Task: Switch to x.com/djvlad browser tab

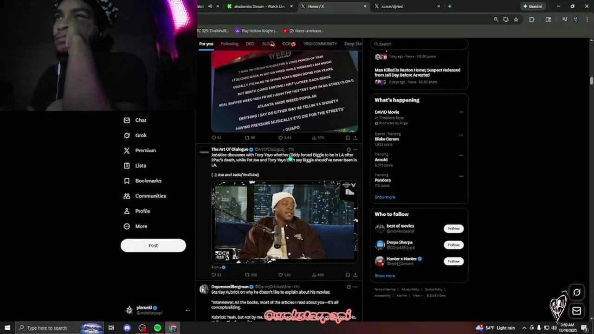Action: (x=408, y=6)
